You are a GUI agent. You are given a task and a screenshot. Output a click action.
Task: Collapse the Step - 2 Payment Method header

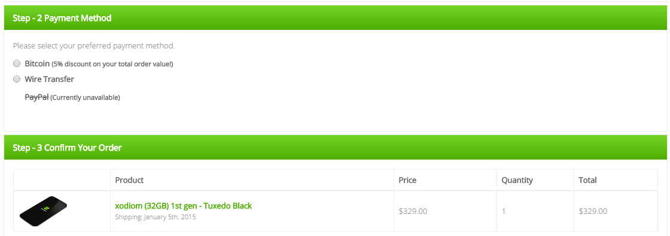336,18
